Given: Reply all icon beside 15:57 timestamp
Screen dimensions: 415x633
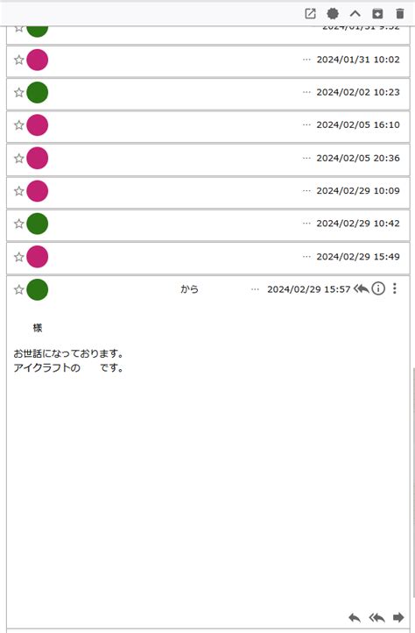Looking at the screenshot, I should click(362, 288).
